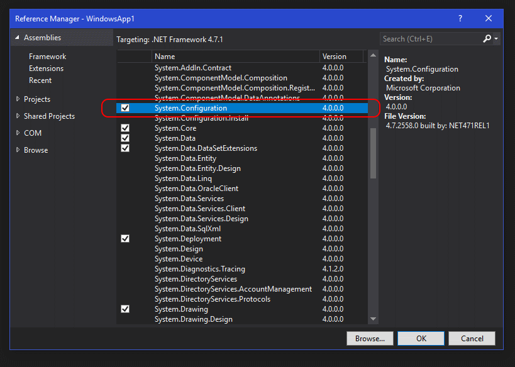Select the System.Data.Services row
515x367 pixels.
pyautogui.click(x=242, y=199)
